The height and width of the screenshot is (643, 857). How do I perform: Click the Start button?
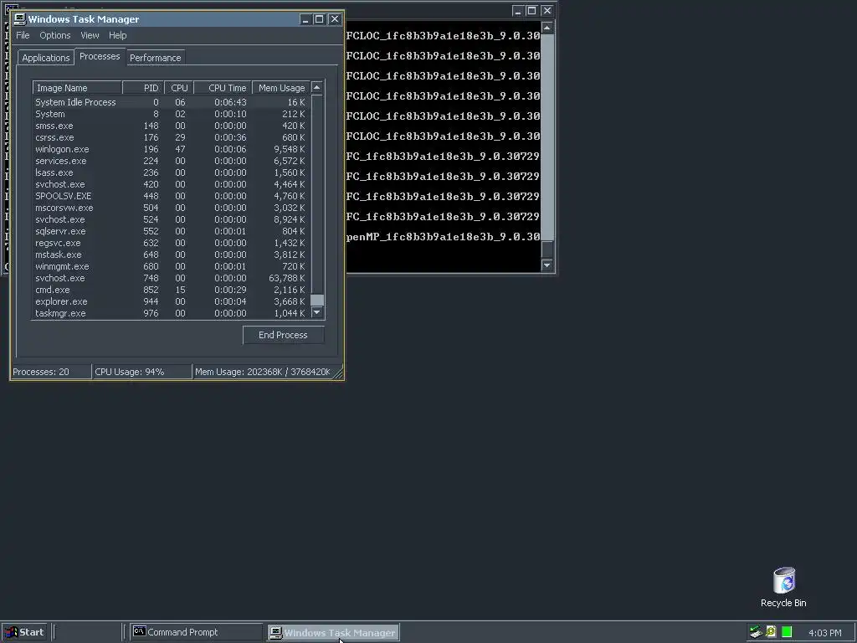click(24, 633)
